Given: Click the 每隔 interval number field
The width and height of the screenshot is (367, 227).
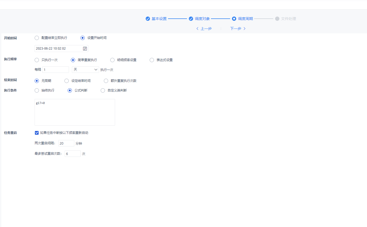Looking at the screenshot, I should pos(55,70).
